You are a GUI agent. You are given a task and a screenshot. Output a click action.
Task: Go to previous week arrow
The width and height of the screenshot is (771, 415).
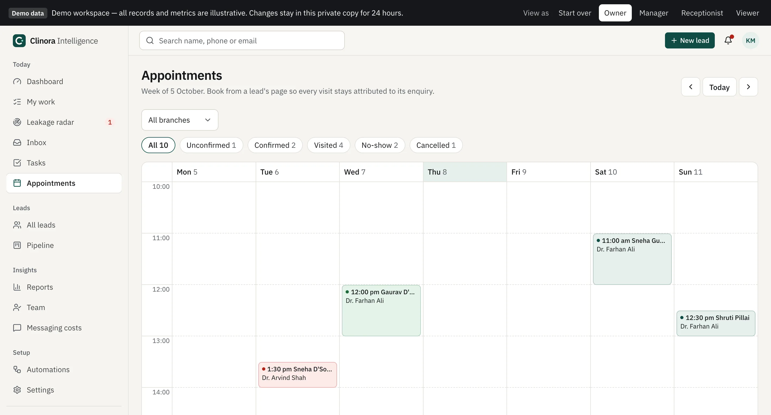pos(690,87)
